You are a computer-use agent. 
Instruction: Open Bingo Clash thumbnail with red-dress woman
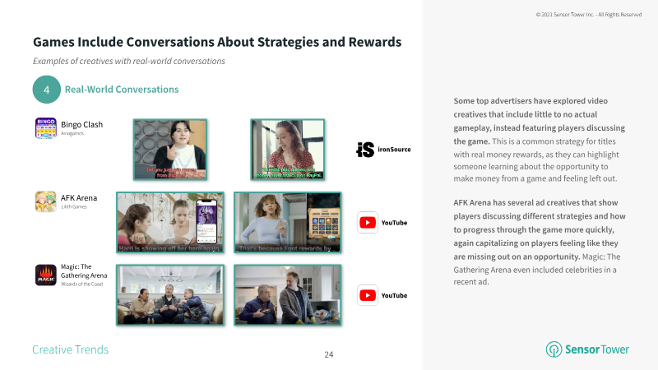(x=287, y=150)
